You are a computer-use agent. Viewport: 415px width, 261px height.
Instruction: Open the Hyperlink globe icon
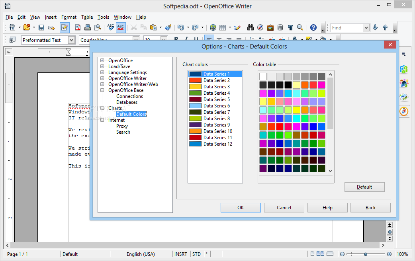[213, 27]
